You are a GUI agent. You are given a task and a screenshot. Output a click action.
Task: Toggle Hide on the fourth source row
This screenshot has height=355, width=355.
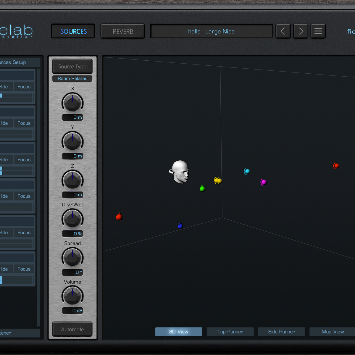click(x=6, y=196)
